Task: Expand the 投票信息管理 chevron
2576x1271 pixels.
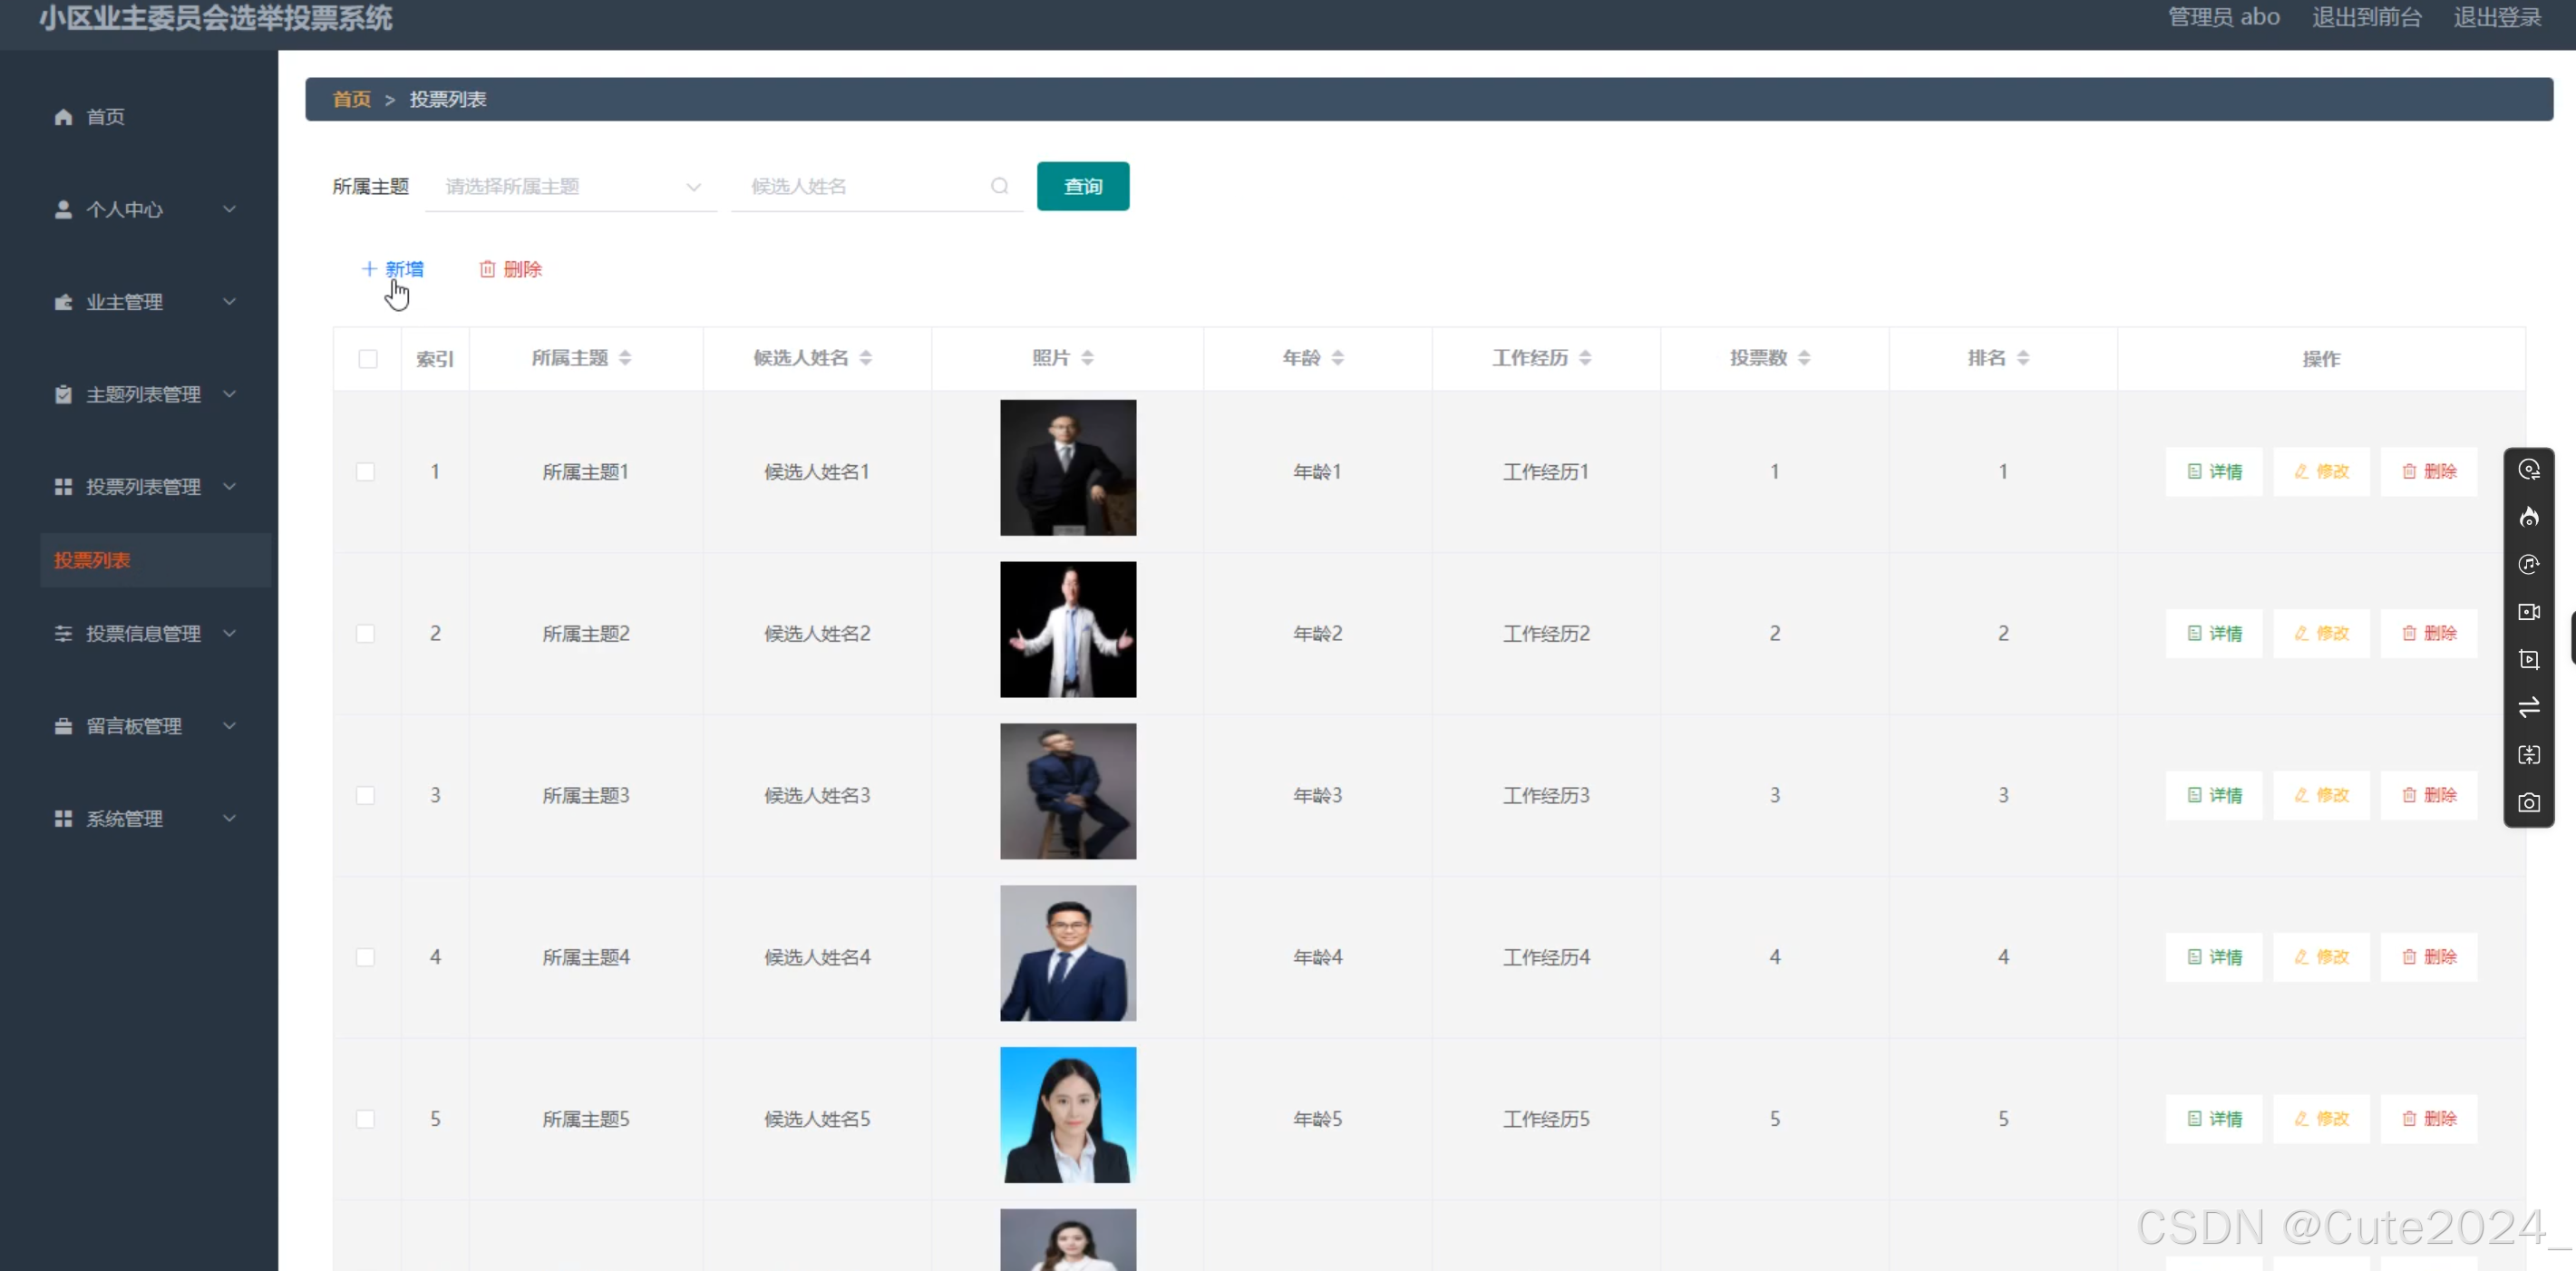Action: click(229, 633)
